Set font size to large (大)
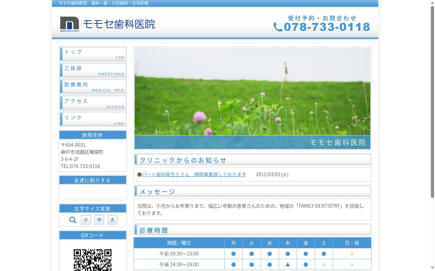This screenshot has height=271, width=435. [112, 220]
